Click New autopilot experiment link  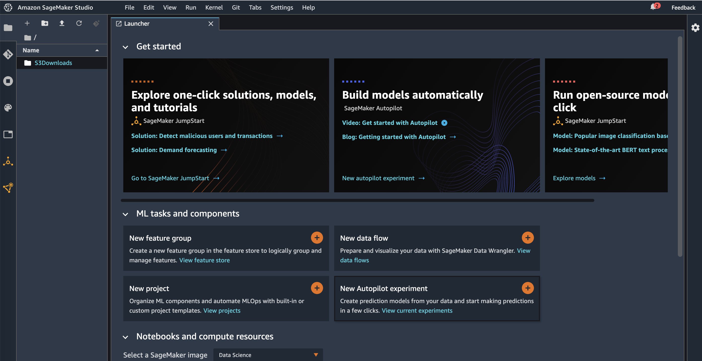coord(378,178)
